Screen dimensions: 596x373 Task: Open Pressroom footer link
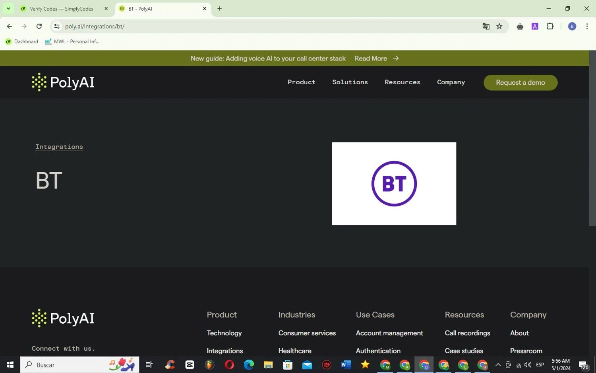point(526,351)
